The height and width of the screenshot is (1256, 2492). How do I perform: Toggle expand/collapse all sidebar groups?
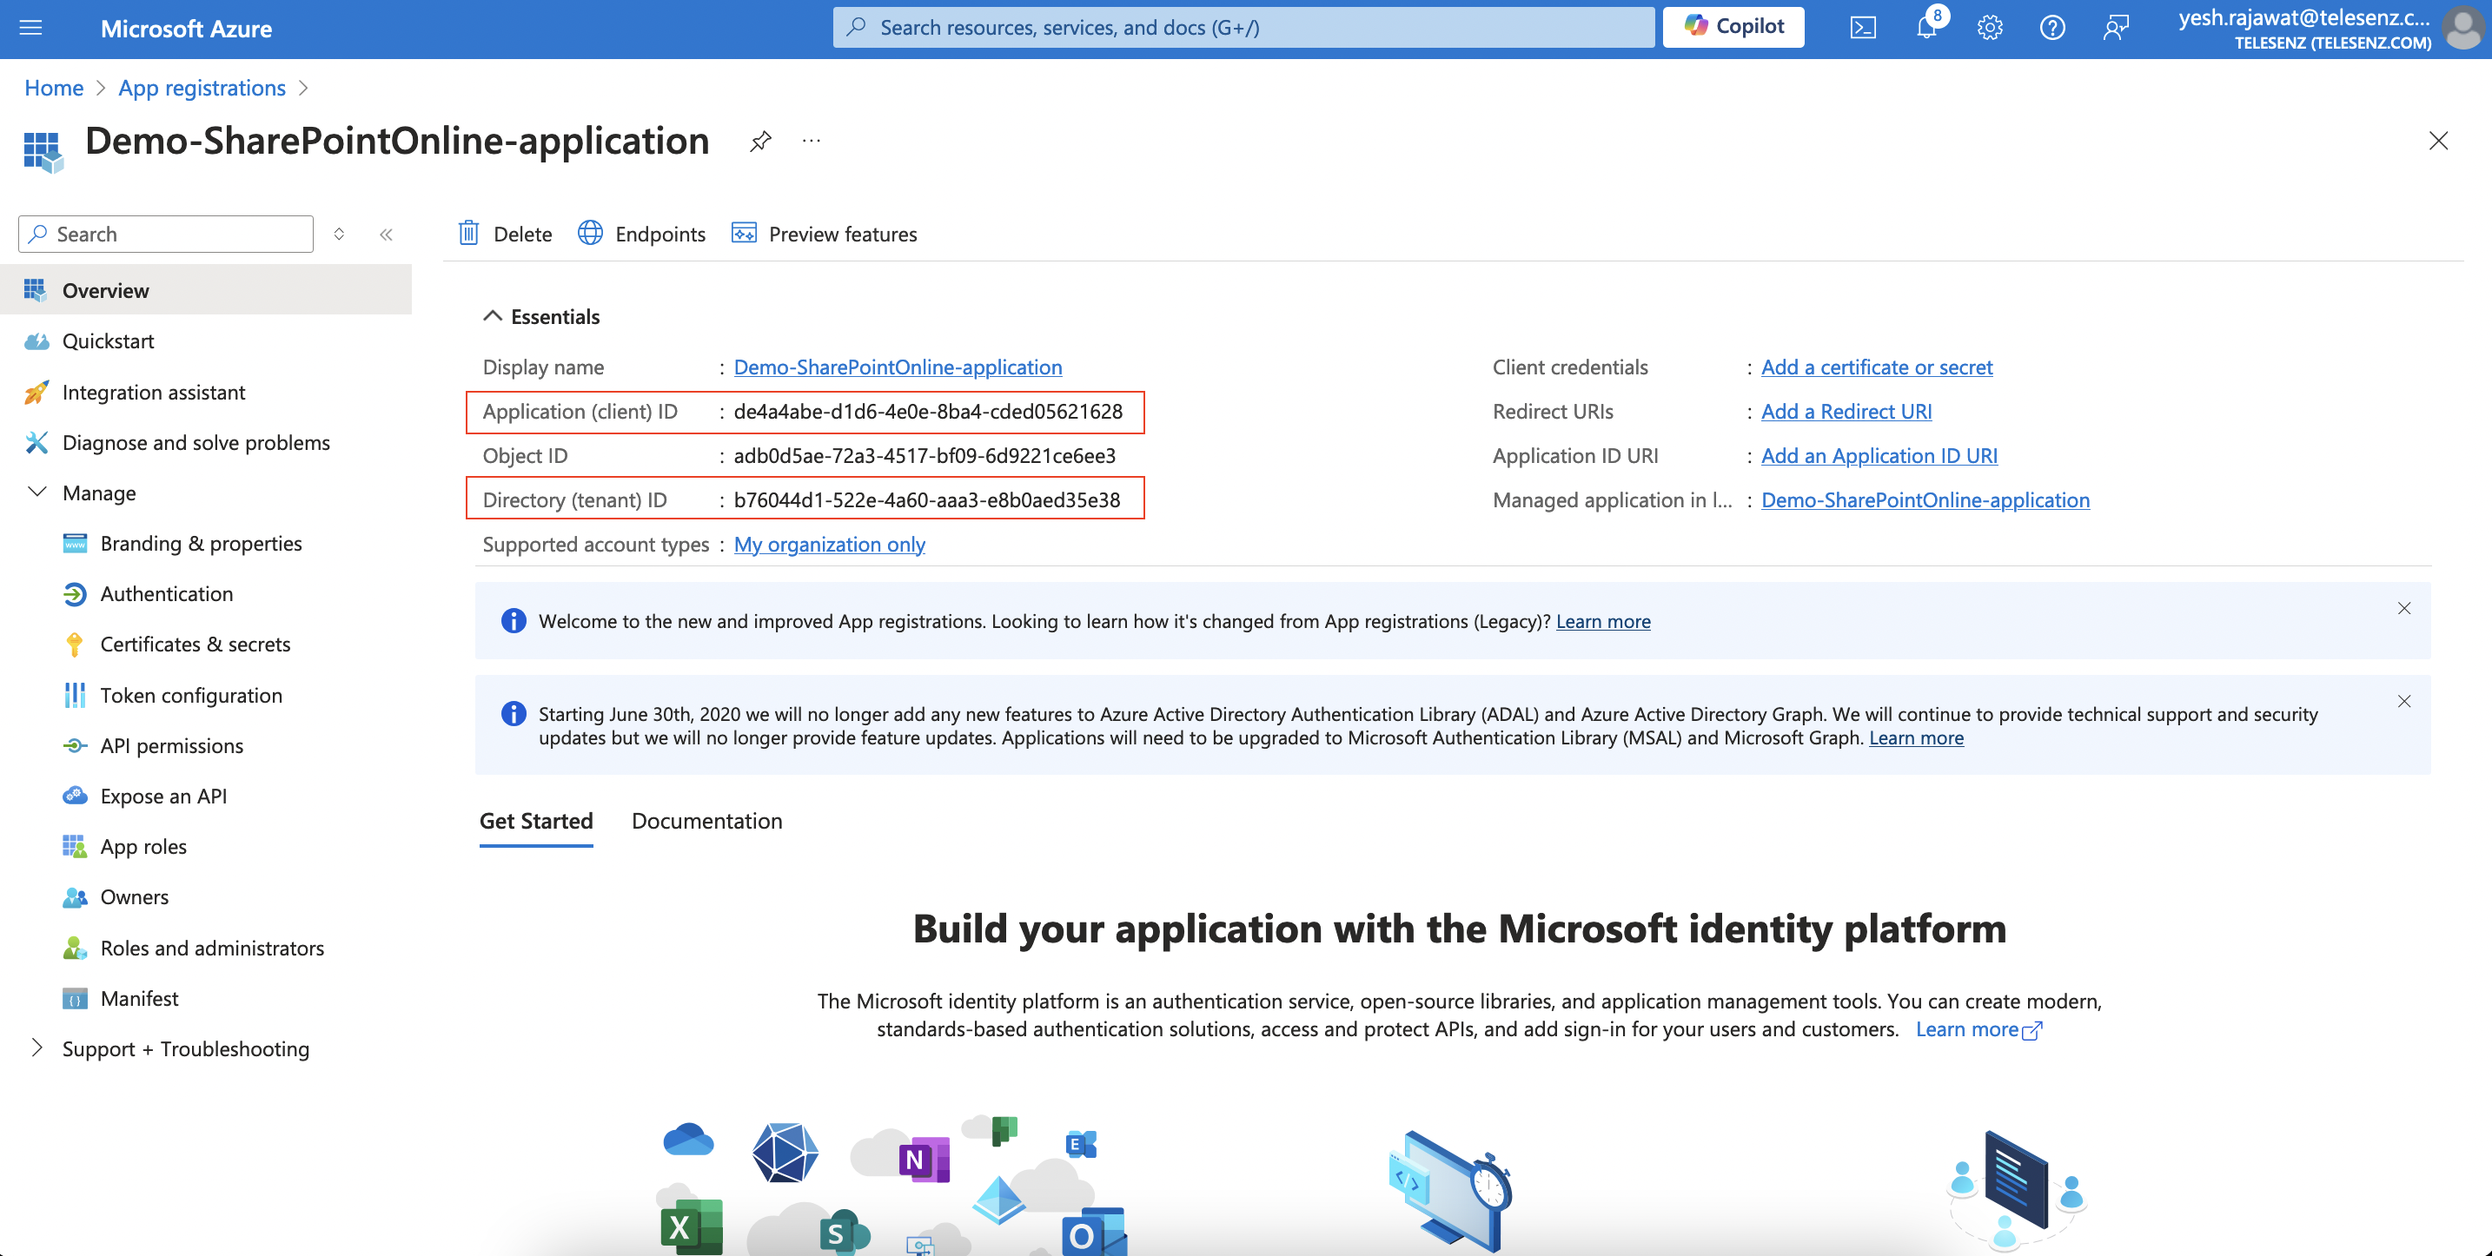[x=340, y=234]
